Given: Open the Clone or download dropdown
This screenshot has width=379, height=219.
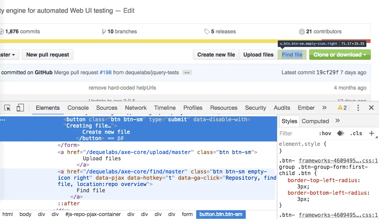Looking at the screenshot, I should (x=340, y=55).
